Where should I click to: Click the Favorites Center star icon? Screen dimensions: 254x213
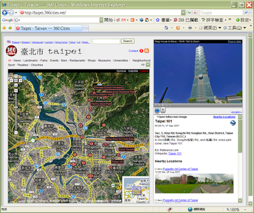[x=4, y=28]
